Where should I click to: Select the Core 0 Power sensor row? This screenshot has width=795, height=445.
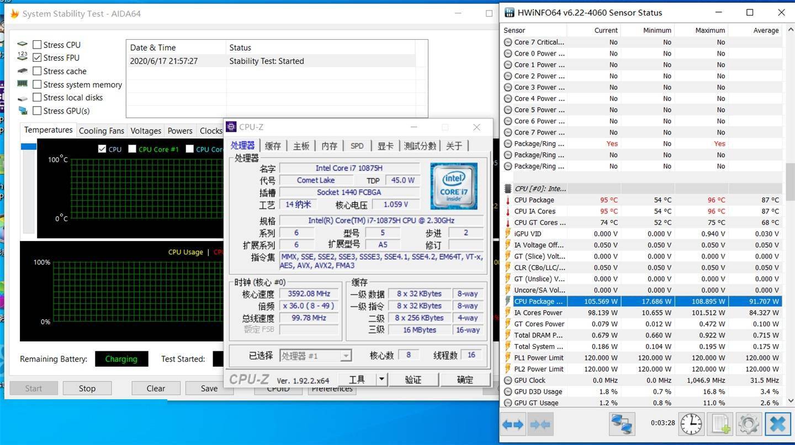[642, 53]
